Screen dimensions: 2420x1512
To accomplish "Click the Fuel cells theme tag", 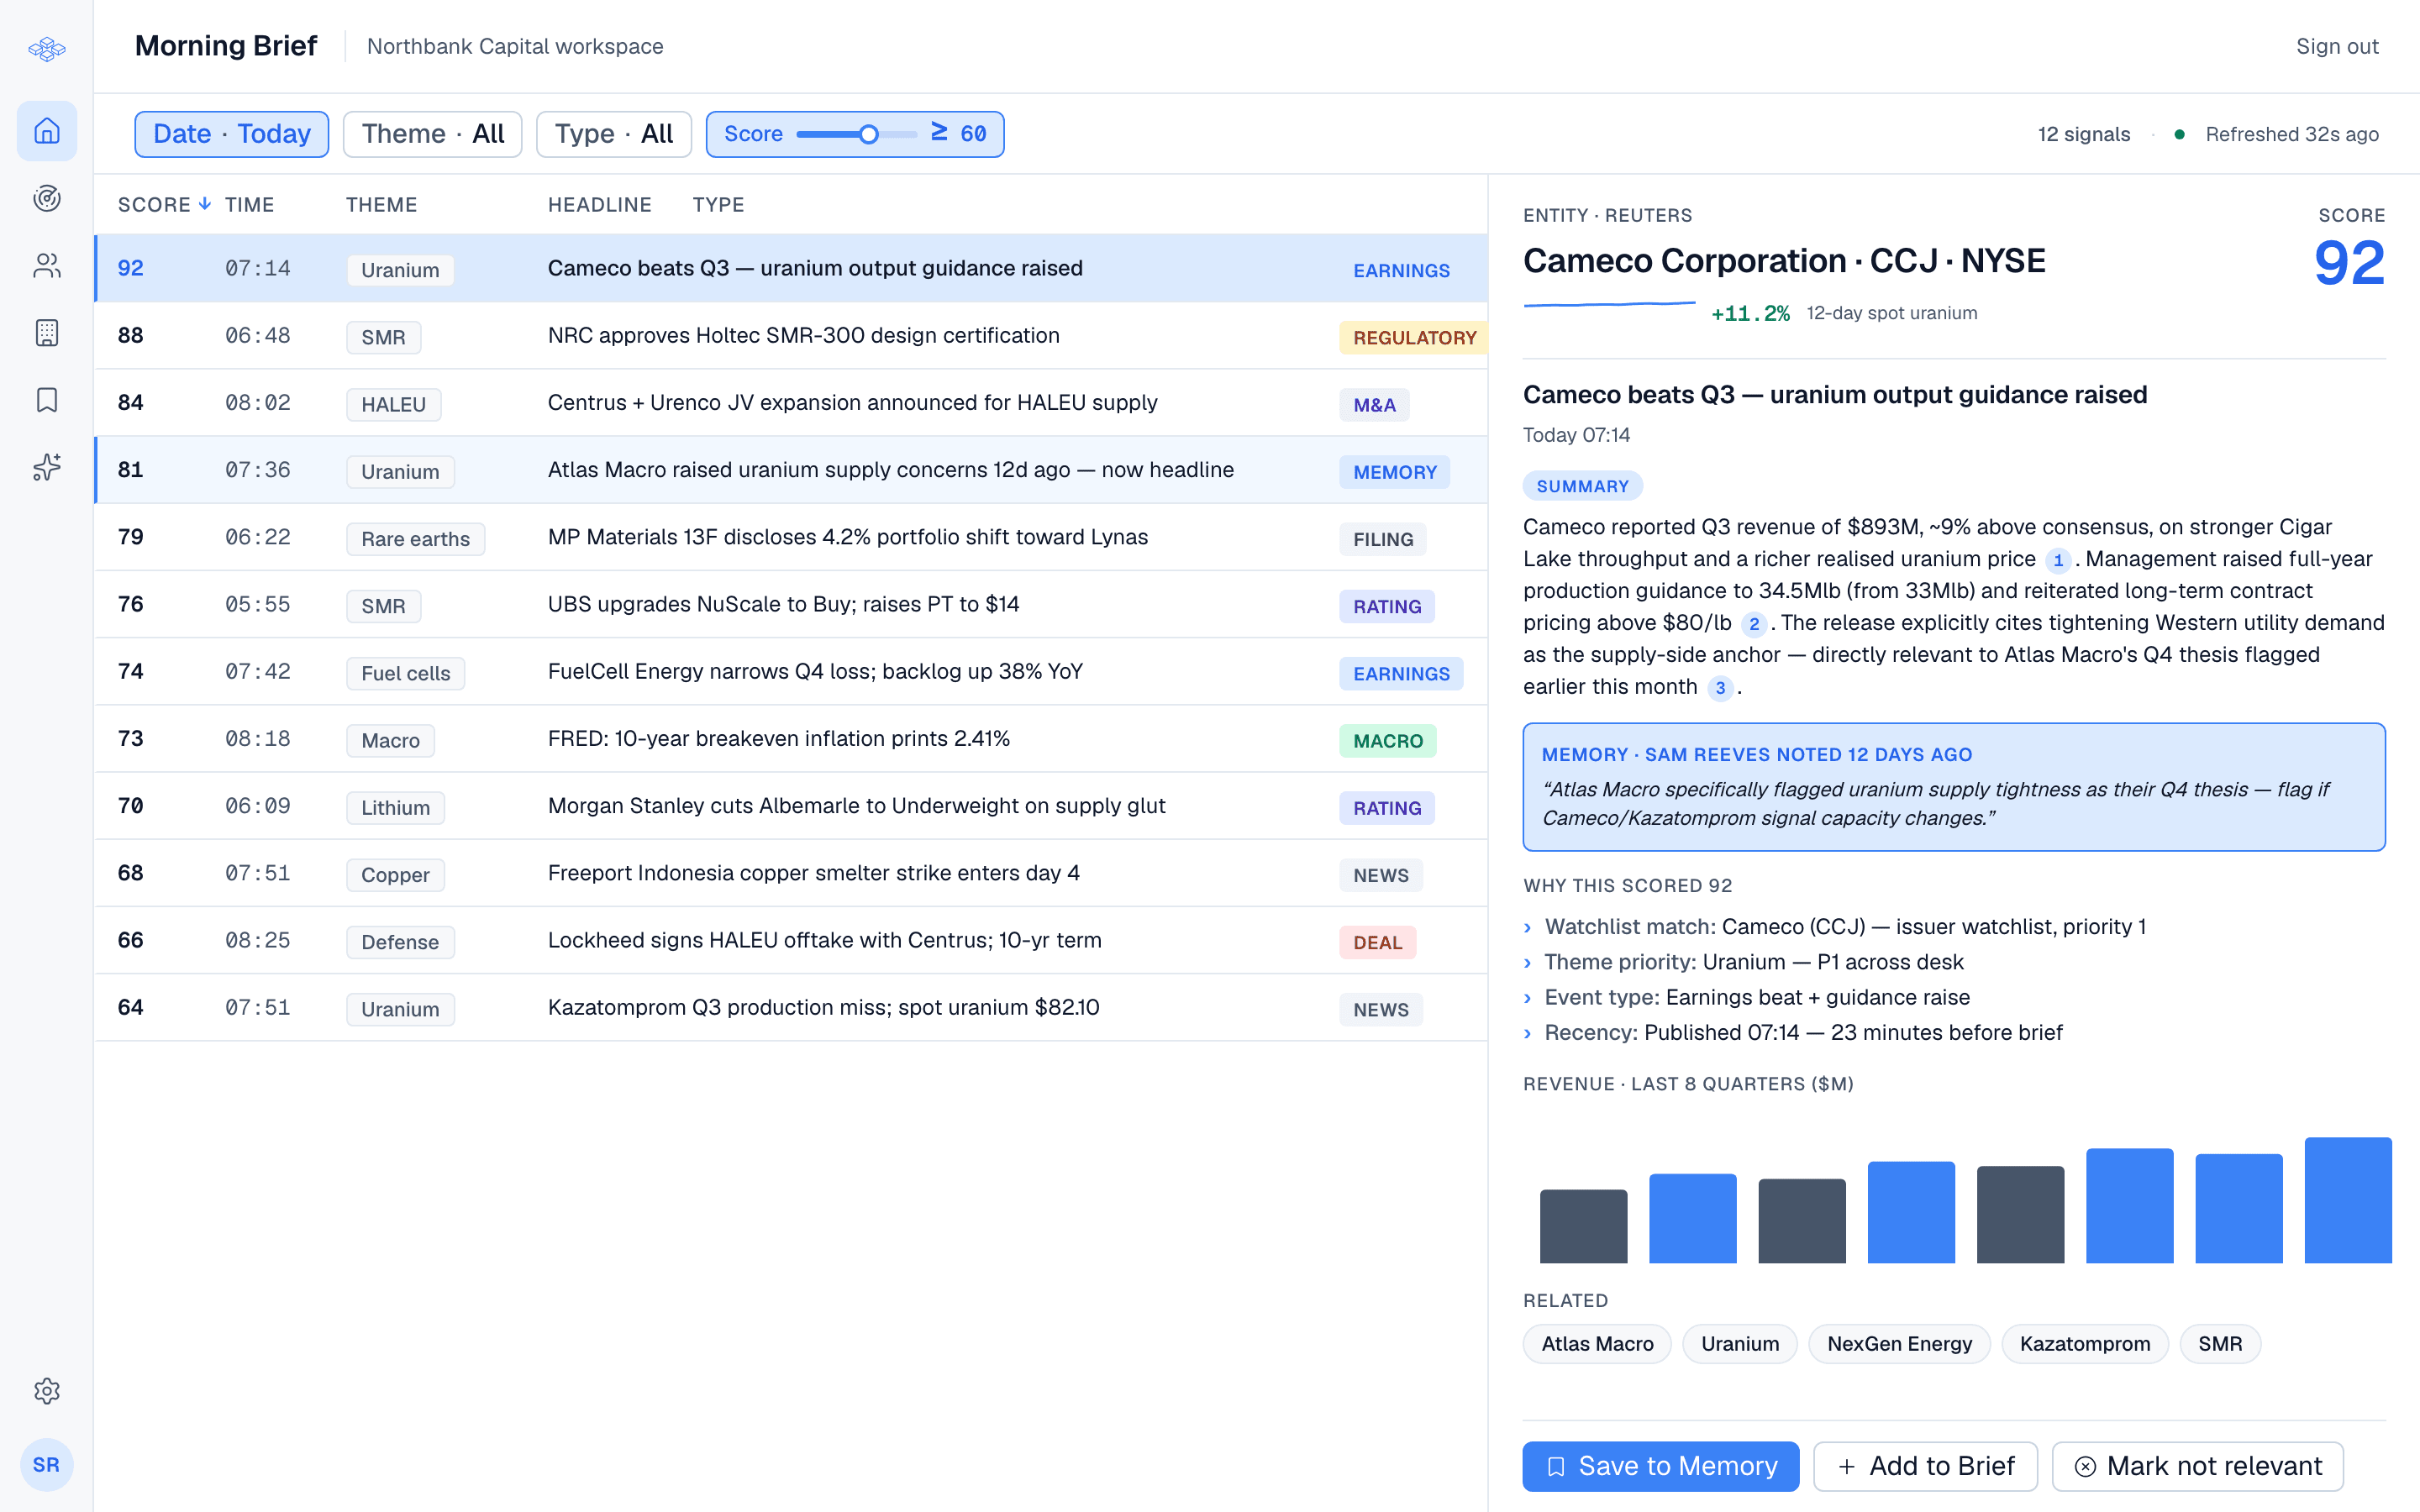I will pyautogui.click(x=405, y=673).
